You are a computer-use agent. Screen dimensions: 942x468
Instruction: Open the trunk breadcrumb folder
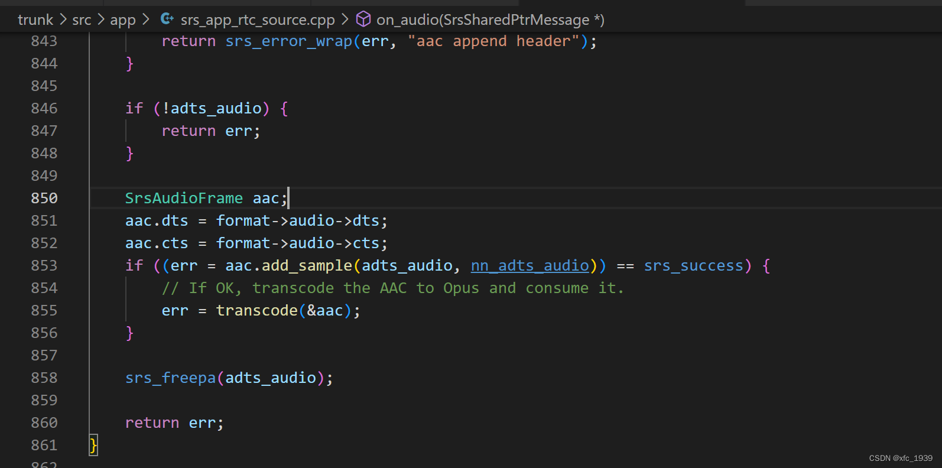coord(35,19)
